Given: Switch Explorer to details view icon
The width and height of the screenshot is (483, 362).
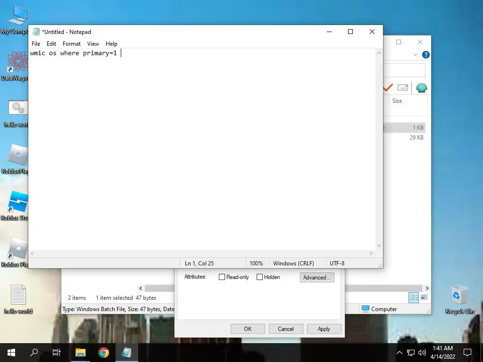Looking at the screenshot, I should 414,297.
